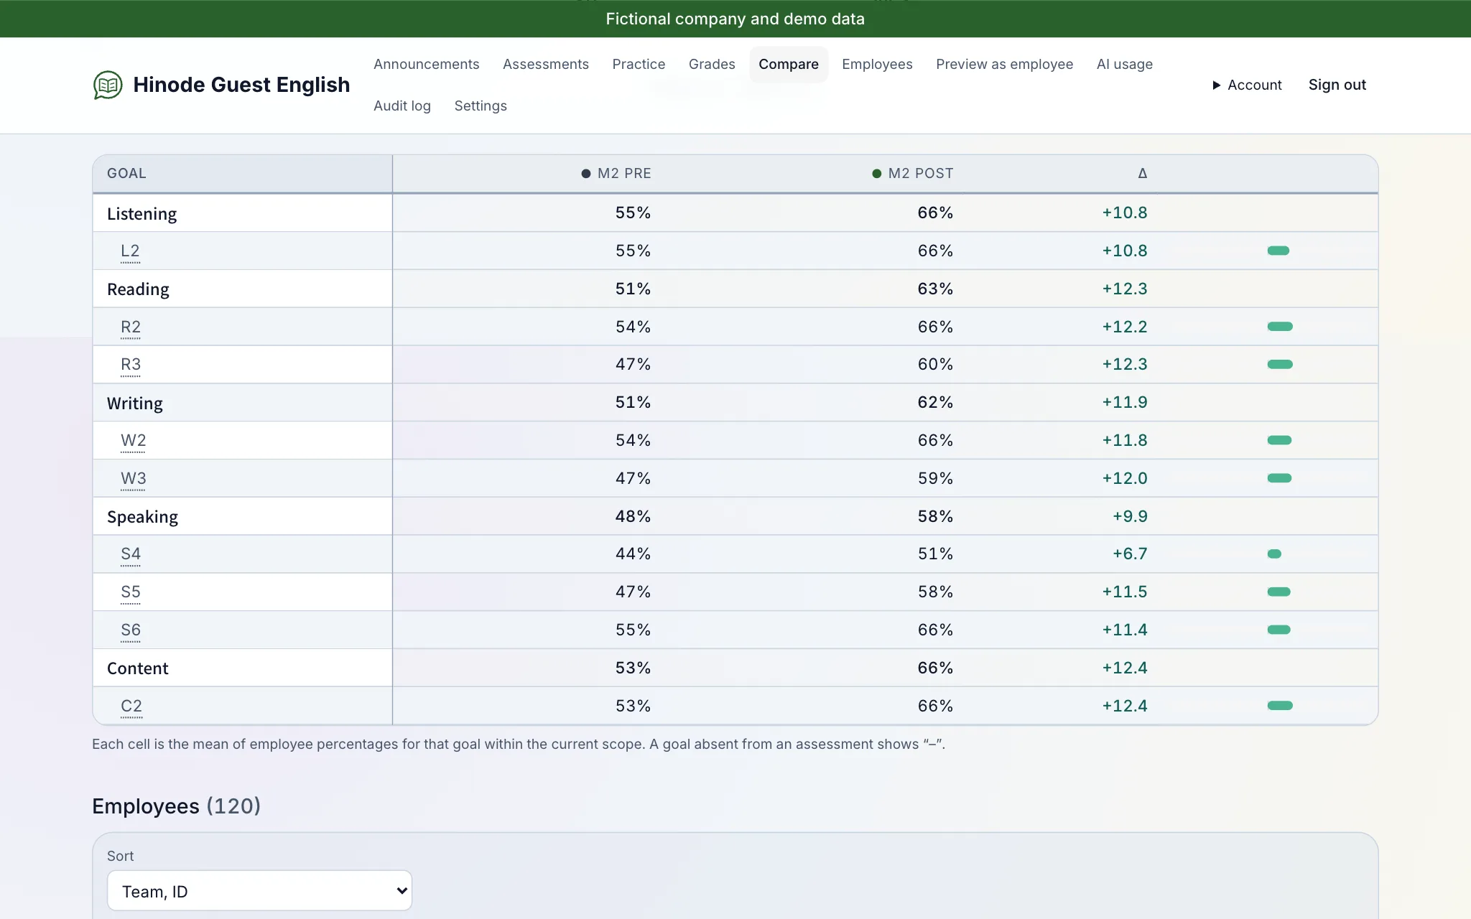Click the S6 goal code
This screenshot has height=919, width=1471.
[131, 630]
